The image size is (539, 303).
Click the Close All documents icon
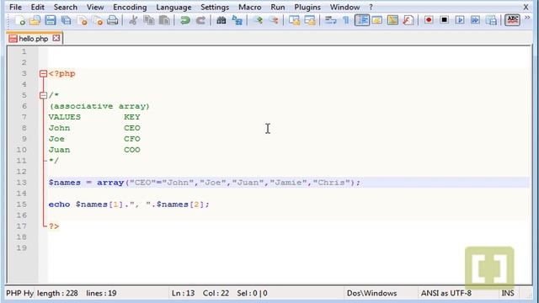[x=98, y=20]
